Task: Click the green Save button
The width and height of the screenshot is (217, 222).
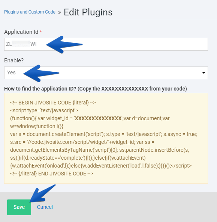Action: (x=19, y=207)
